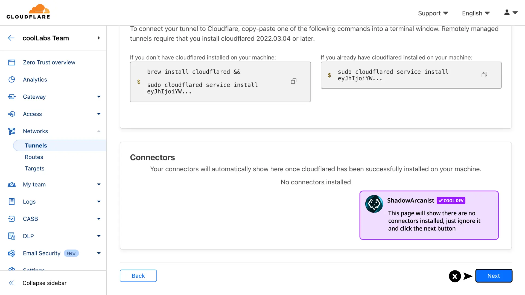Click the back arrow beside coolLabs Team
The height and width of the screenshot is (295, 525).
(11, 38)
